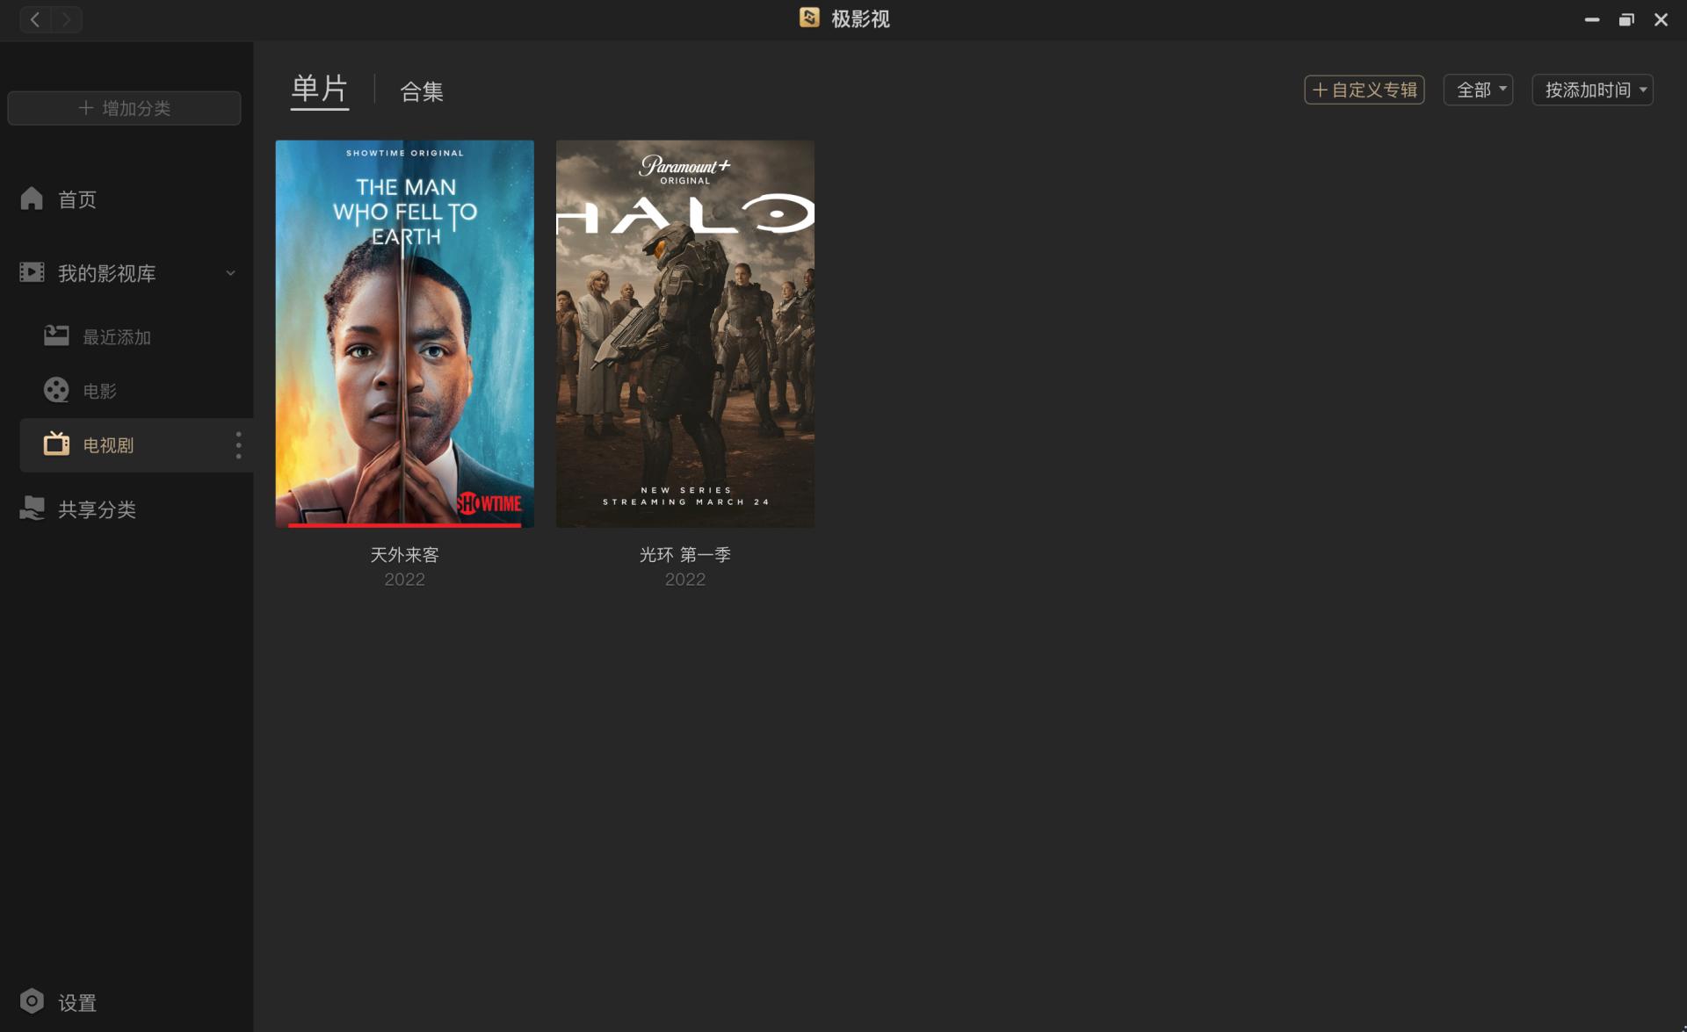The width and height of the screenshot is (1687, 1032).
Task: Open the 光环 第一季 Halo poster thumbnail
Action: click(684, 334)
